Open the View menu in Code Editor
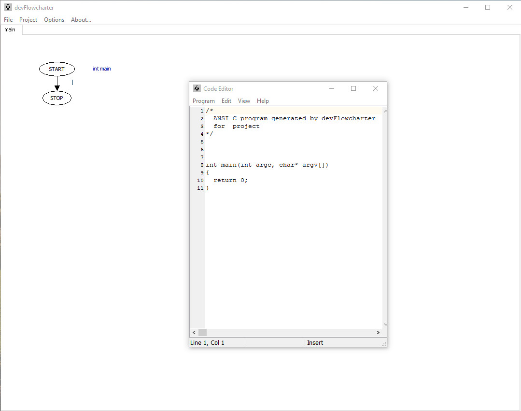 click(x=244, y=100)
